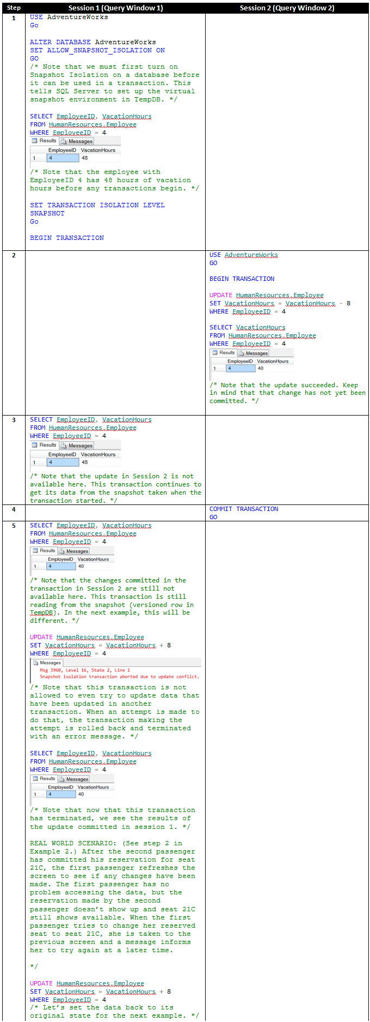370x1022 pixels.
Task: Switch to the Results tab in step 3
Action: pyautogui.click(x=44, y=445)
